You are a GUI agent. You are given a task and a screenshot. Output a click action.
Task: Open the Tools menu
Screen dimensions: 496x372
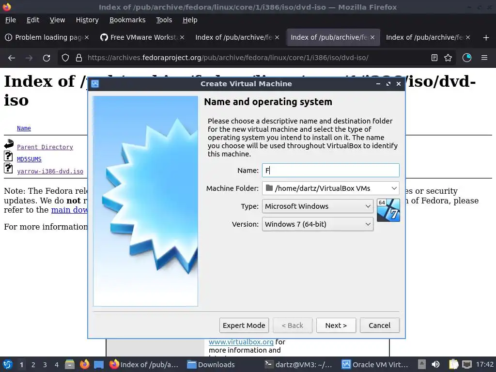click(x=164, y=20)
